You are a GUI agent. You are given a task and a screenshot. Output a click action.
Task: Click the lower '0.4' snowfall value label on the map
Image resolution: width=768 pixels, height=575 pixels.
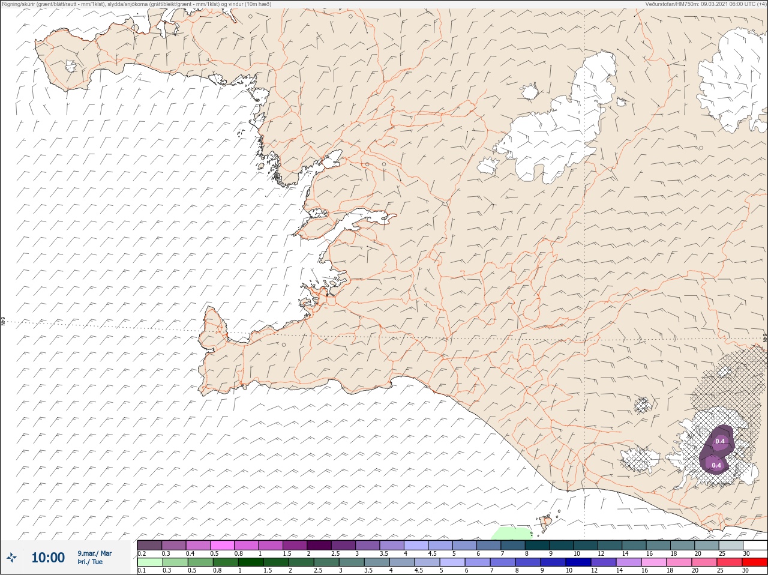(716, 465)
